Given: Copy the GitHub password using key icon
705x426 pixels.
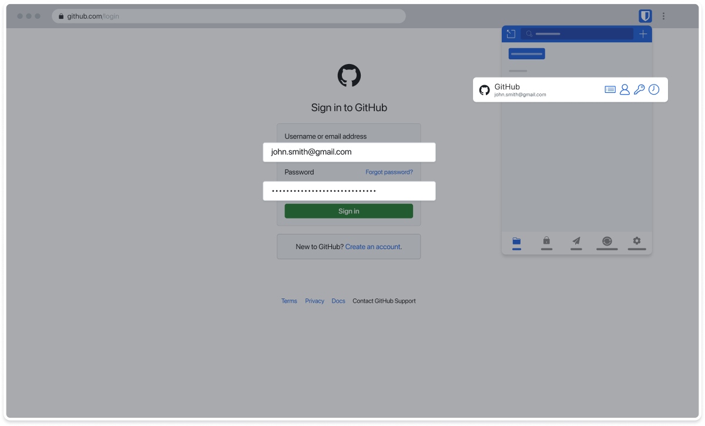Looking at the screenshot, I should click(x=639, y=90).
